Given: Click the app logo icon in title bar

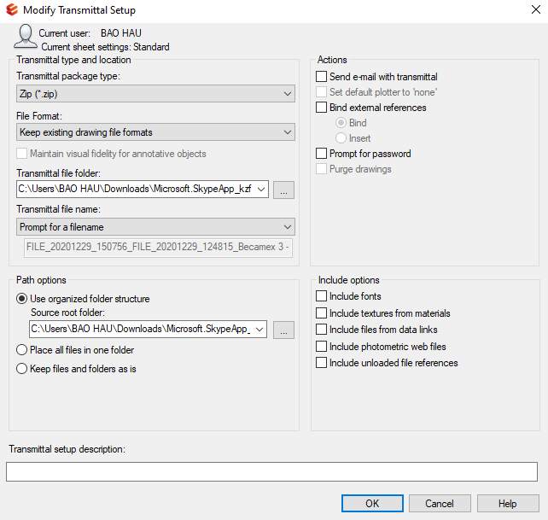Looking at the screenshot, I should pyautogui.click(x=10, y=10).
